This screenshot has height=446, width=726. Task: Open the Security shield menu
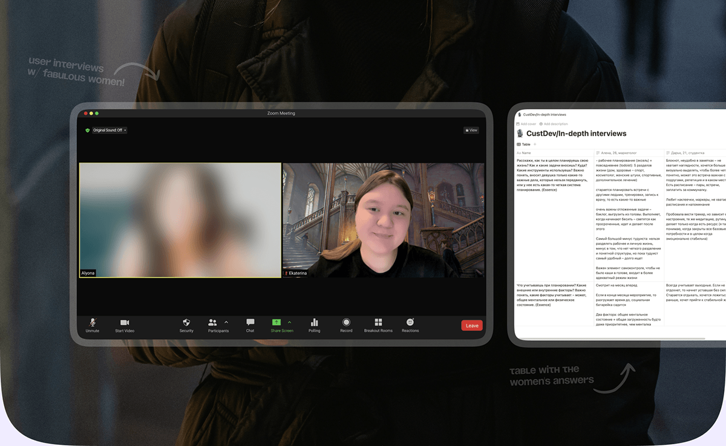pos(186,323)
